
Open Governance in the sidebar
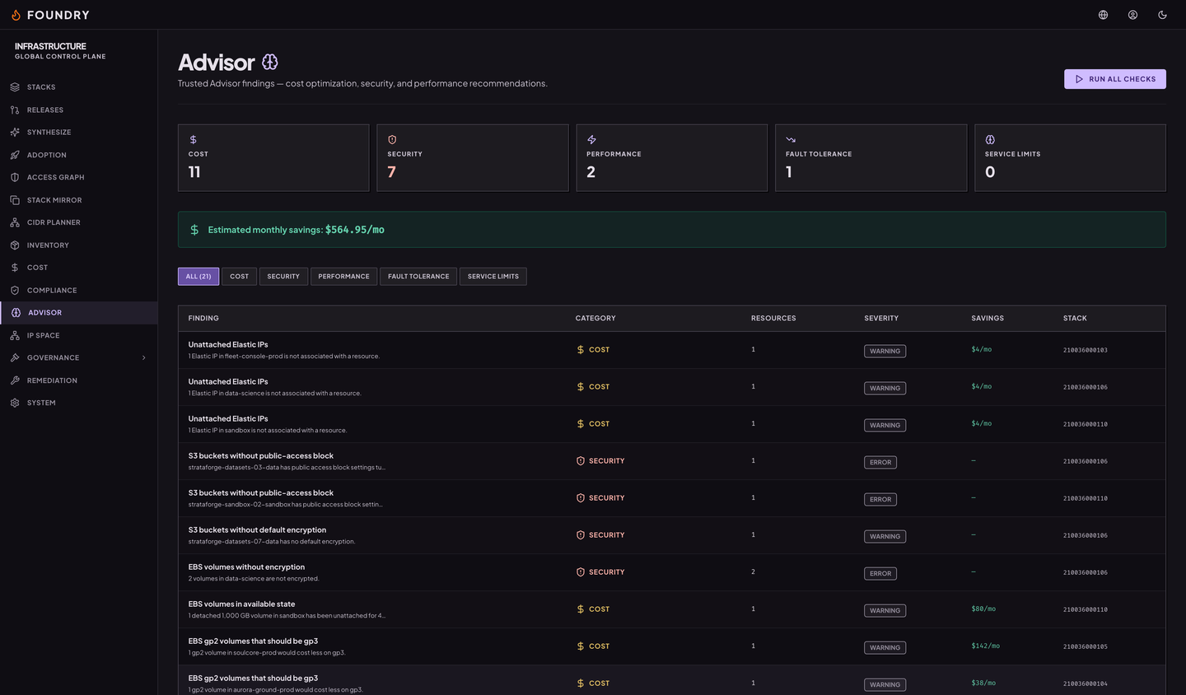pyautogui.click(x=79, y=358)
